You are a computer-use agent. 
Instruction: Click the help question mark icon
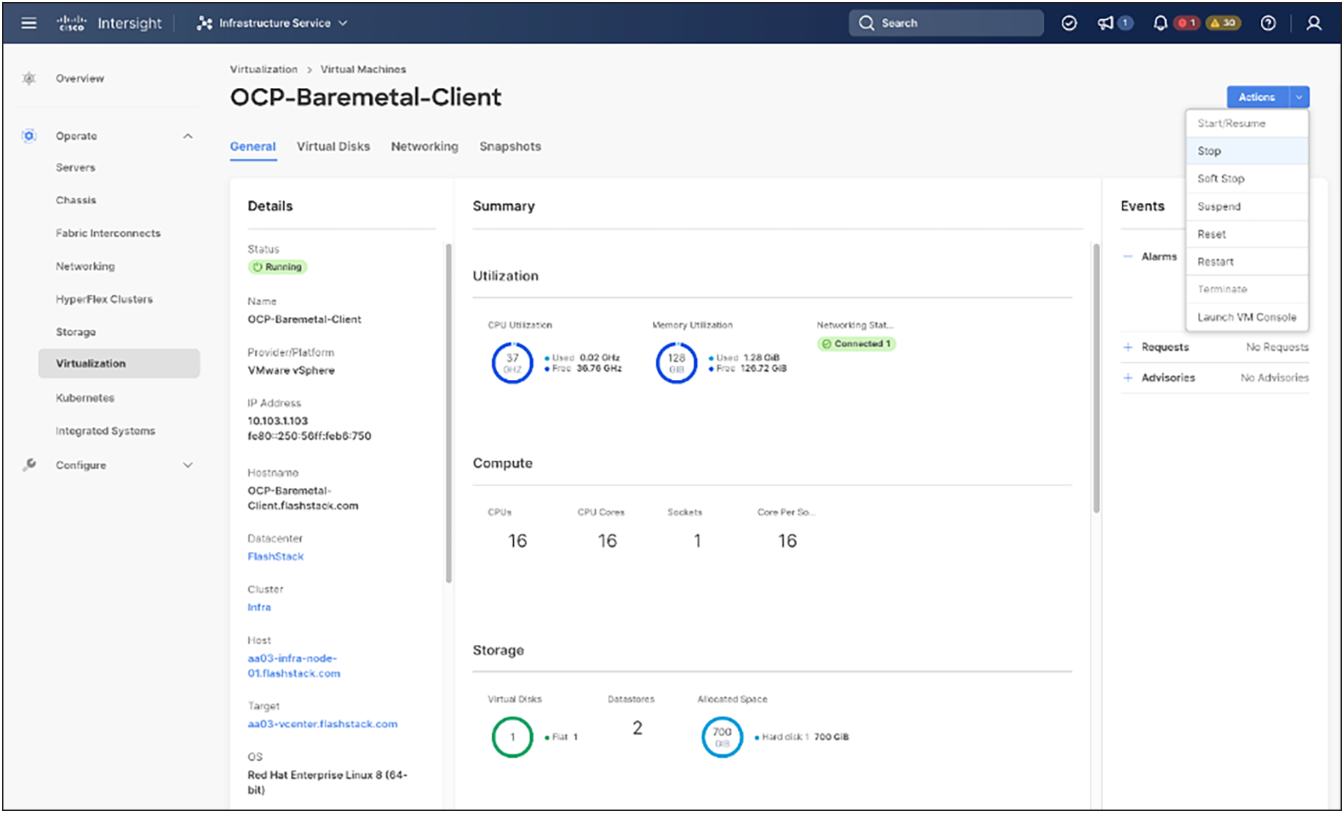click(x=1269, y=23)
